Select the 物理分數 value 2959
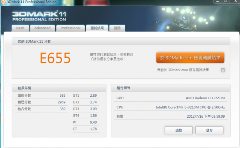The height and width of the screenshot is (148, 240). pos(61,102)
